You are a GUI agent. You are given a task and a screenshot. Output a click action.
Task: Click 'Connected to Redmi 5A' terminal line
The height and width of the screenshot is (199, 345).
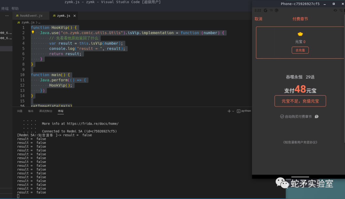pos(80,131)
